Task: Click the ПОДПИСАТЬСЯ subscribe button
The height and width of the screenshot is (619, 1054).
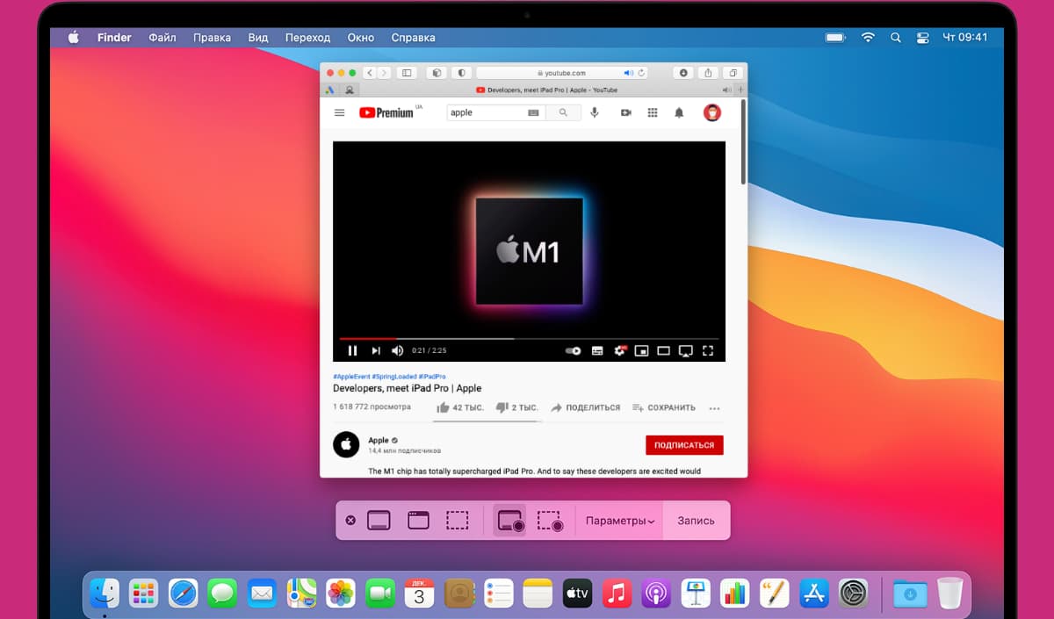Action: click(x=684, y=445)
